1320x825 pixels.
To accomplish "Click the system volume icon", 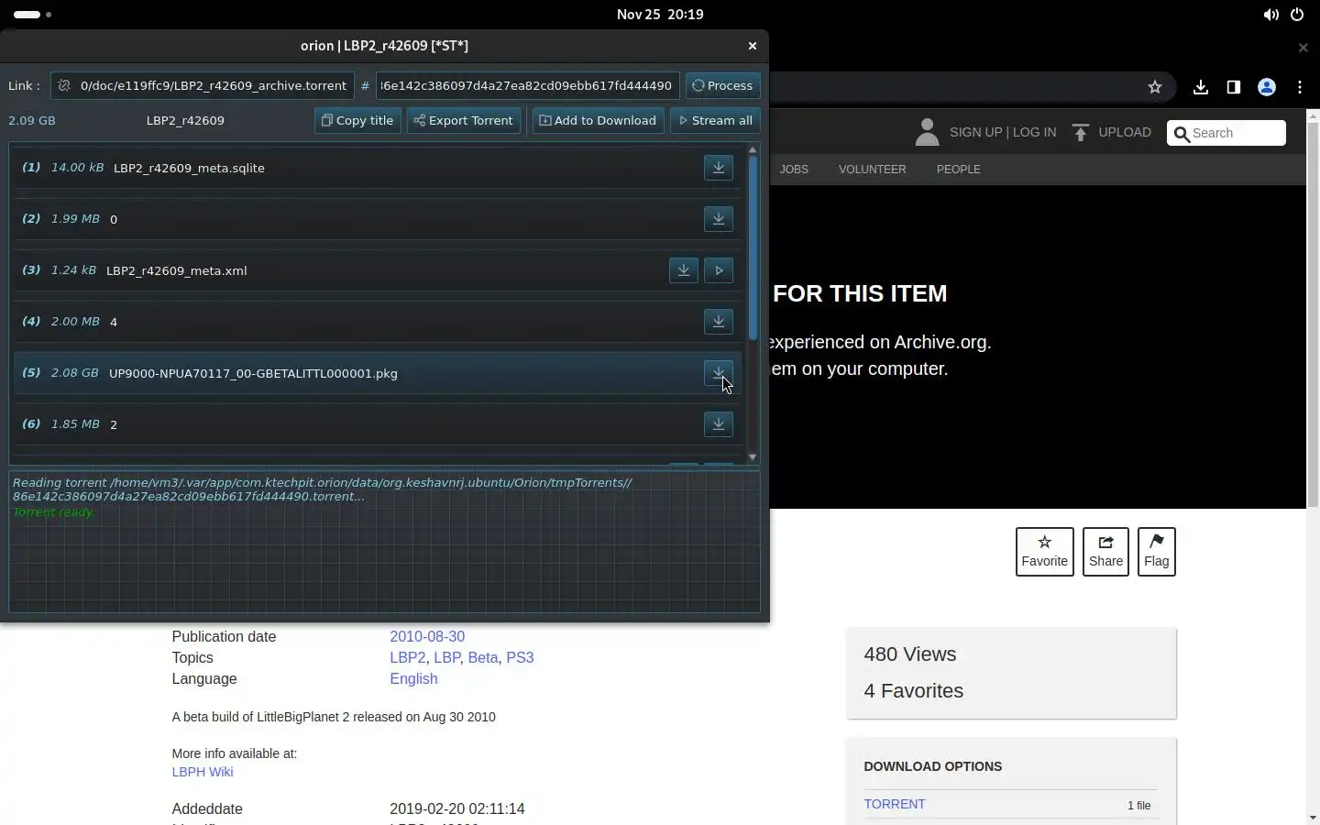I will pyautogui.click(x=1270, y=15).
